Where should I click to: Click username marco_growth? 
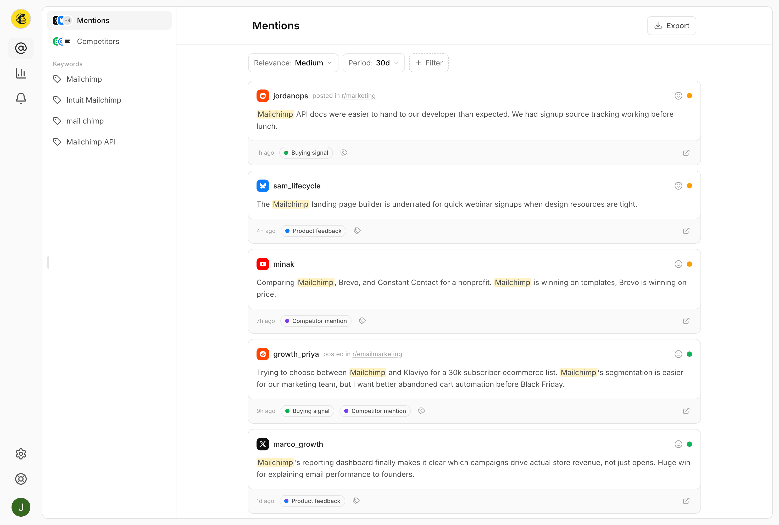tap(298, 444)
